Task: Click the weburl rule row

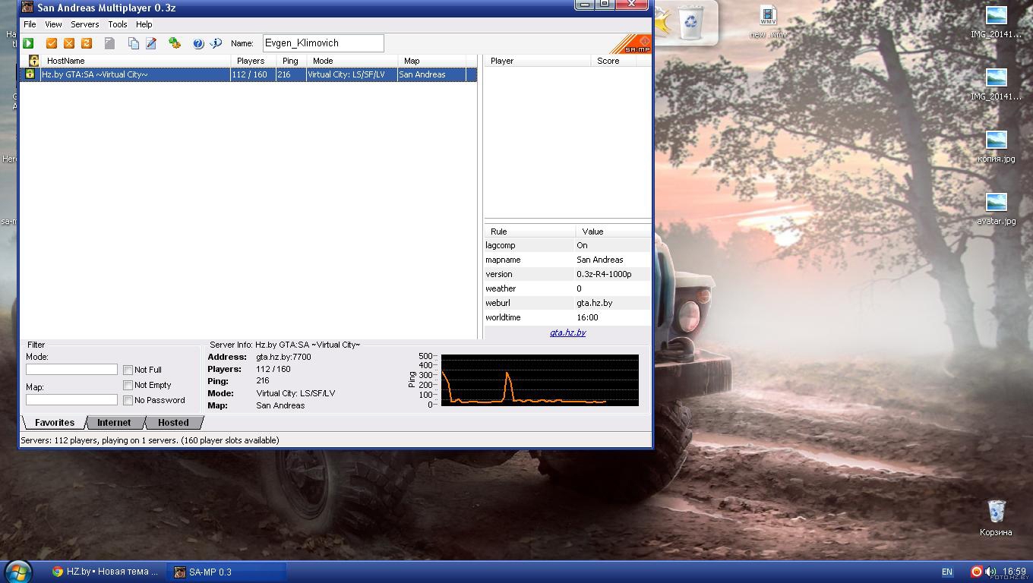Action: pos(567,303)
